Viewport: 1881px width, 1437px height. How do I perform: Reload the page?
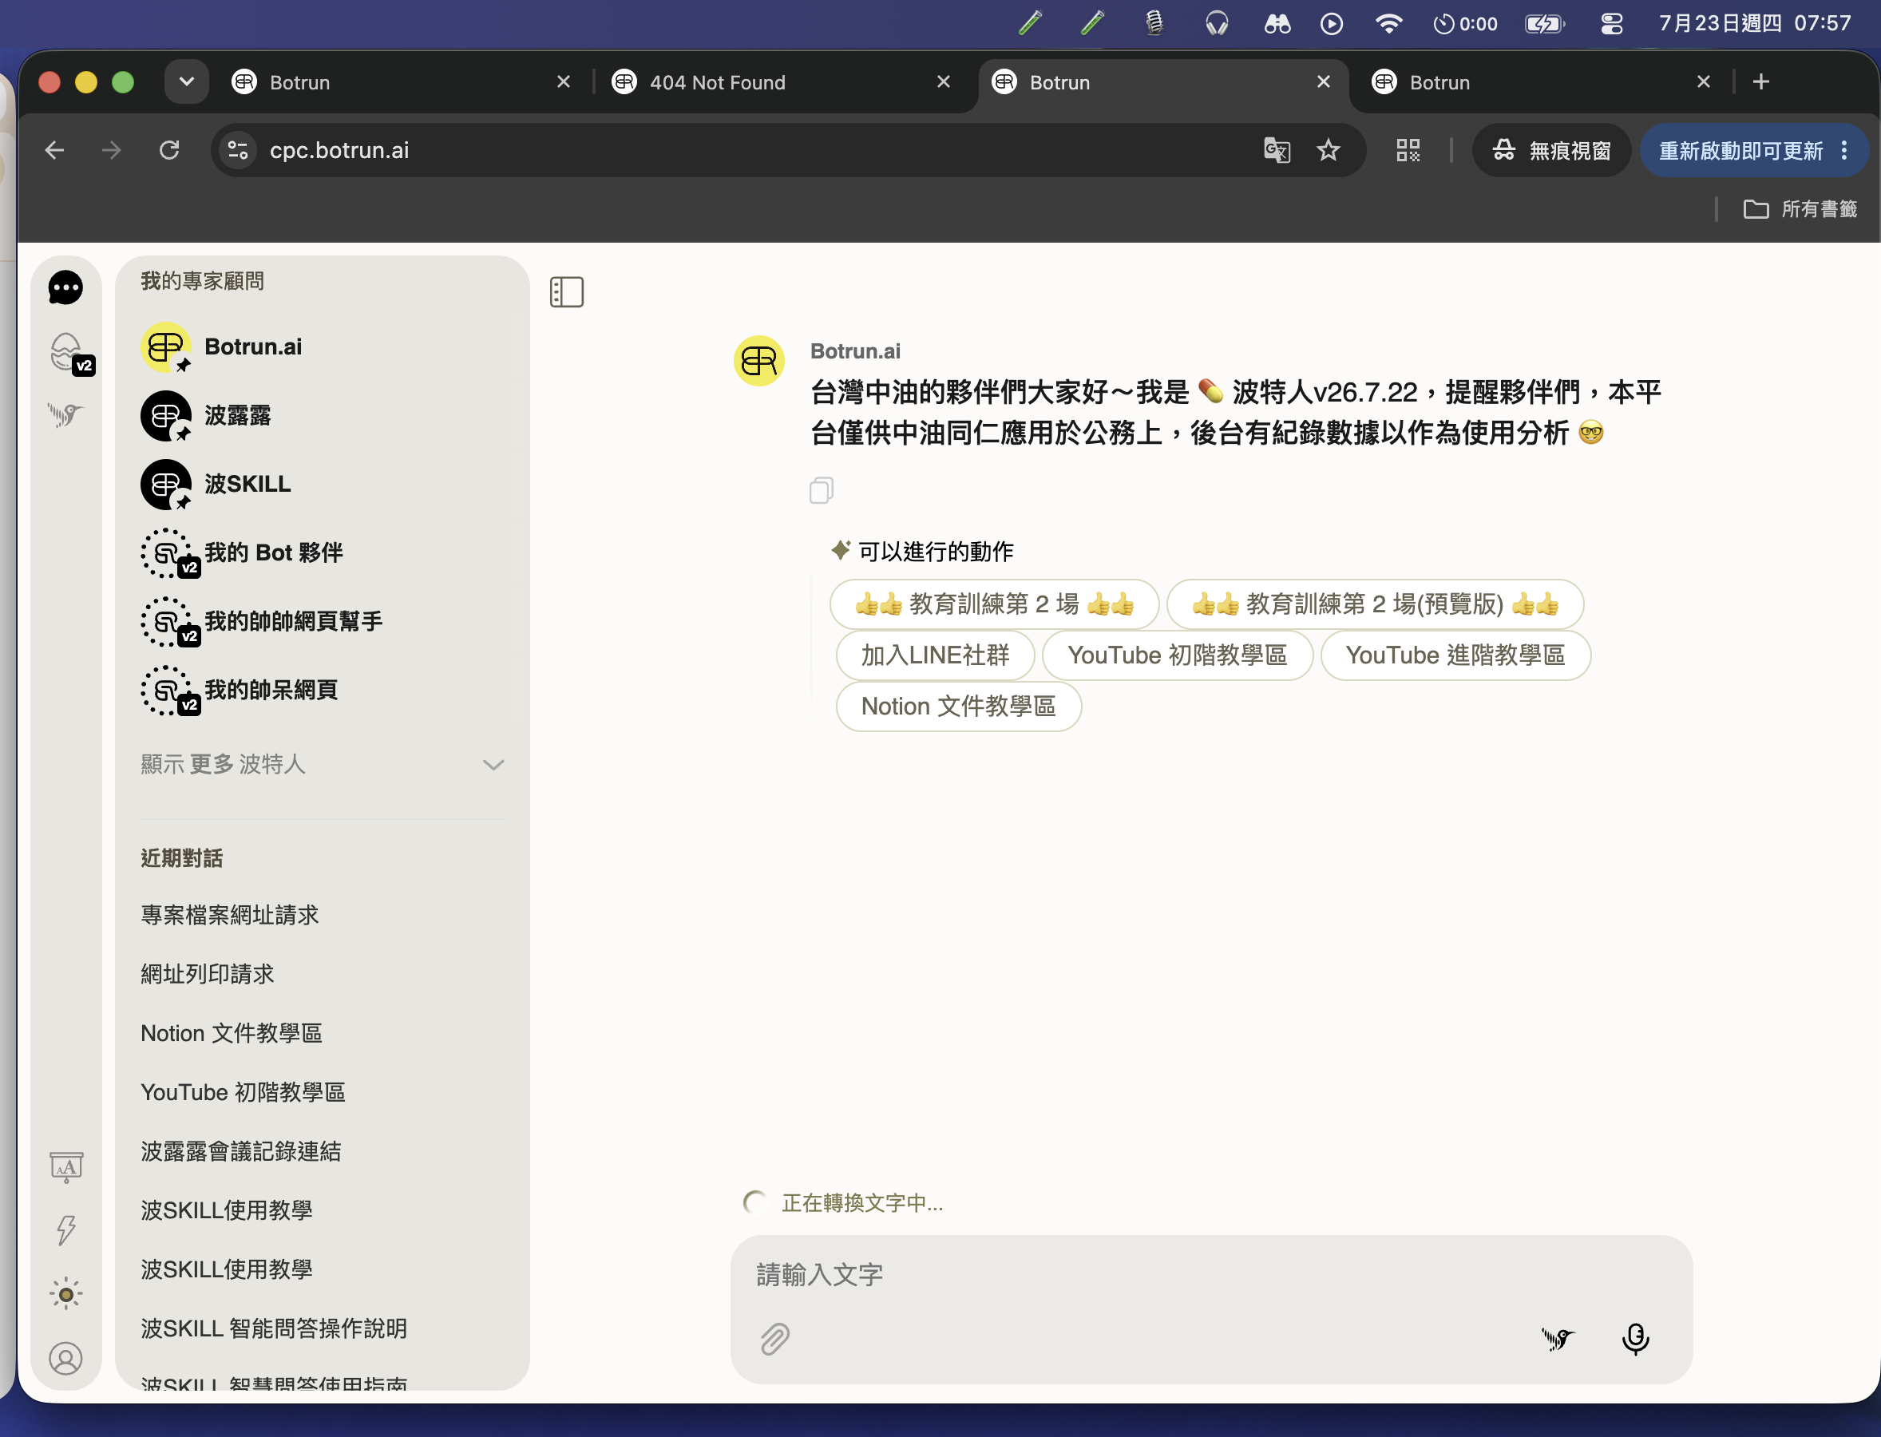click(169, 151)
